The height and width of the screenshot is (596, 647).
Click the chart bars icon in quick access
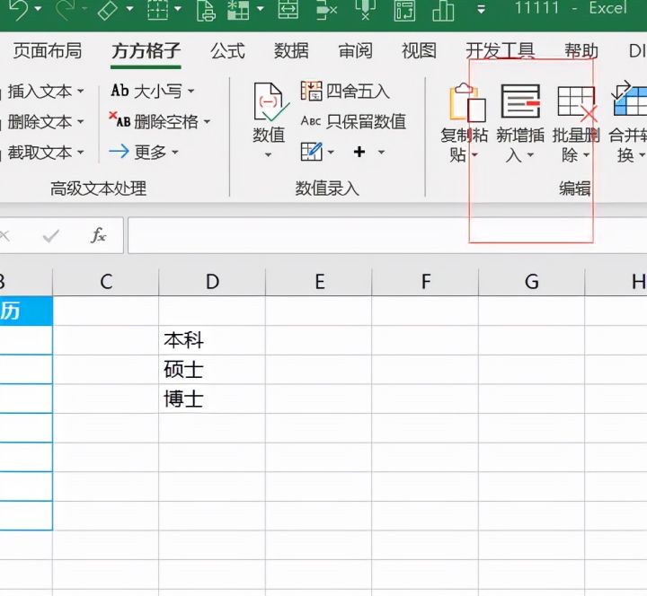pos(443,10)
